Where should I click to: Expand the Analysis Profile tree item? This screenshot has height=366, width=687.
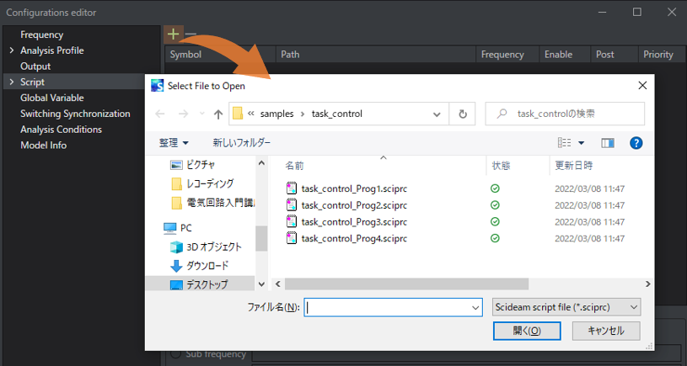click(12, 50)
